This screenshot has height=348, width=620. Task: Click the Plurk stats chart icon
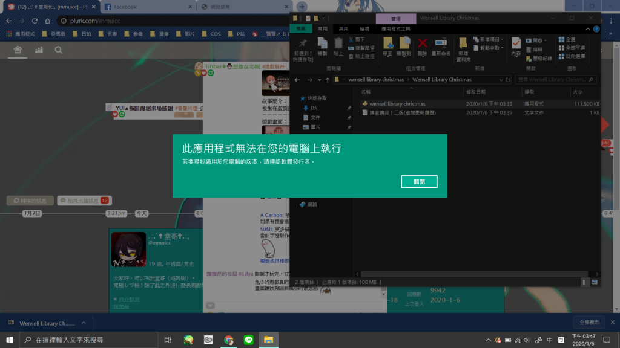click(x=39, y=50)
